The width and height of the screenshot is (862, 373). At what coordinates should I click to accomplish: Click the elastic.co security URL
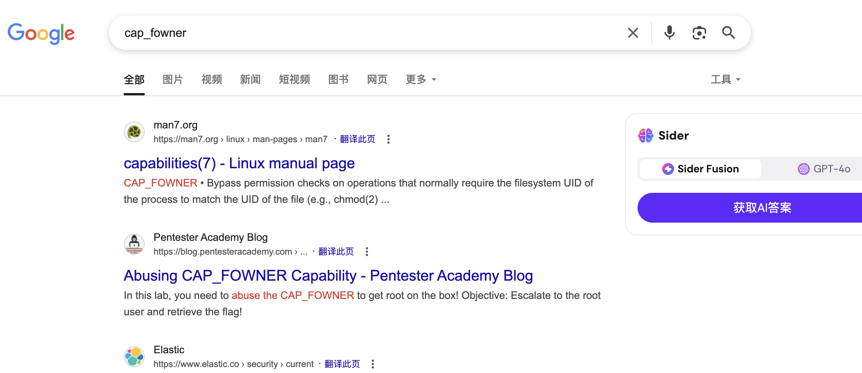[x=233, y=364]
